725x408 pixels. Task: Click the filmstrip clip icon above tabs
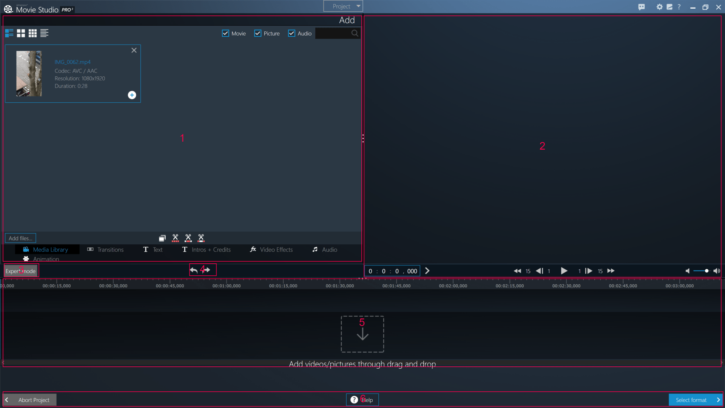coord(162,238)
